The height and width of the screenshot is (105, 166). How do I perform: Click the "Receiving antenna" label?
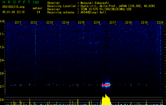tap(61, 12)
